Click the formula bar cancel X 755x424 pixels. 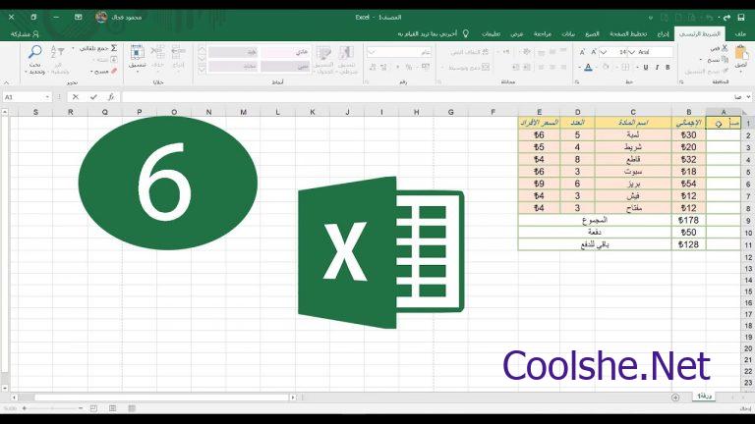click(x=76, y=97)
